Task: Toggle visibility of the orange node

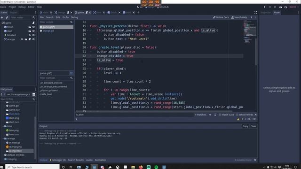Action: click(33, 39)
